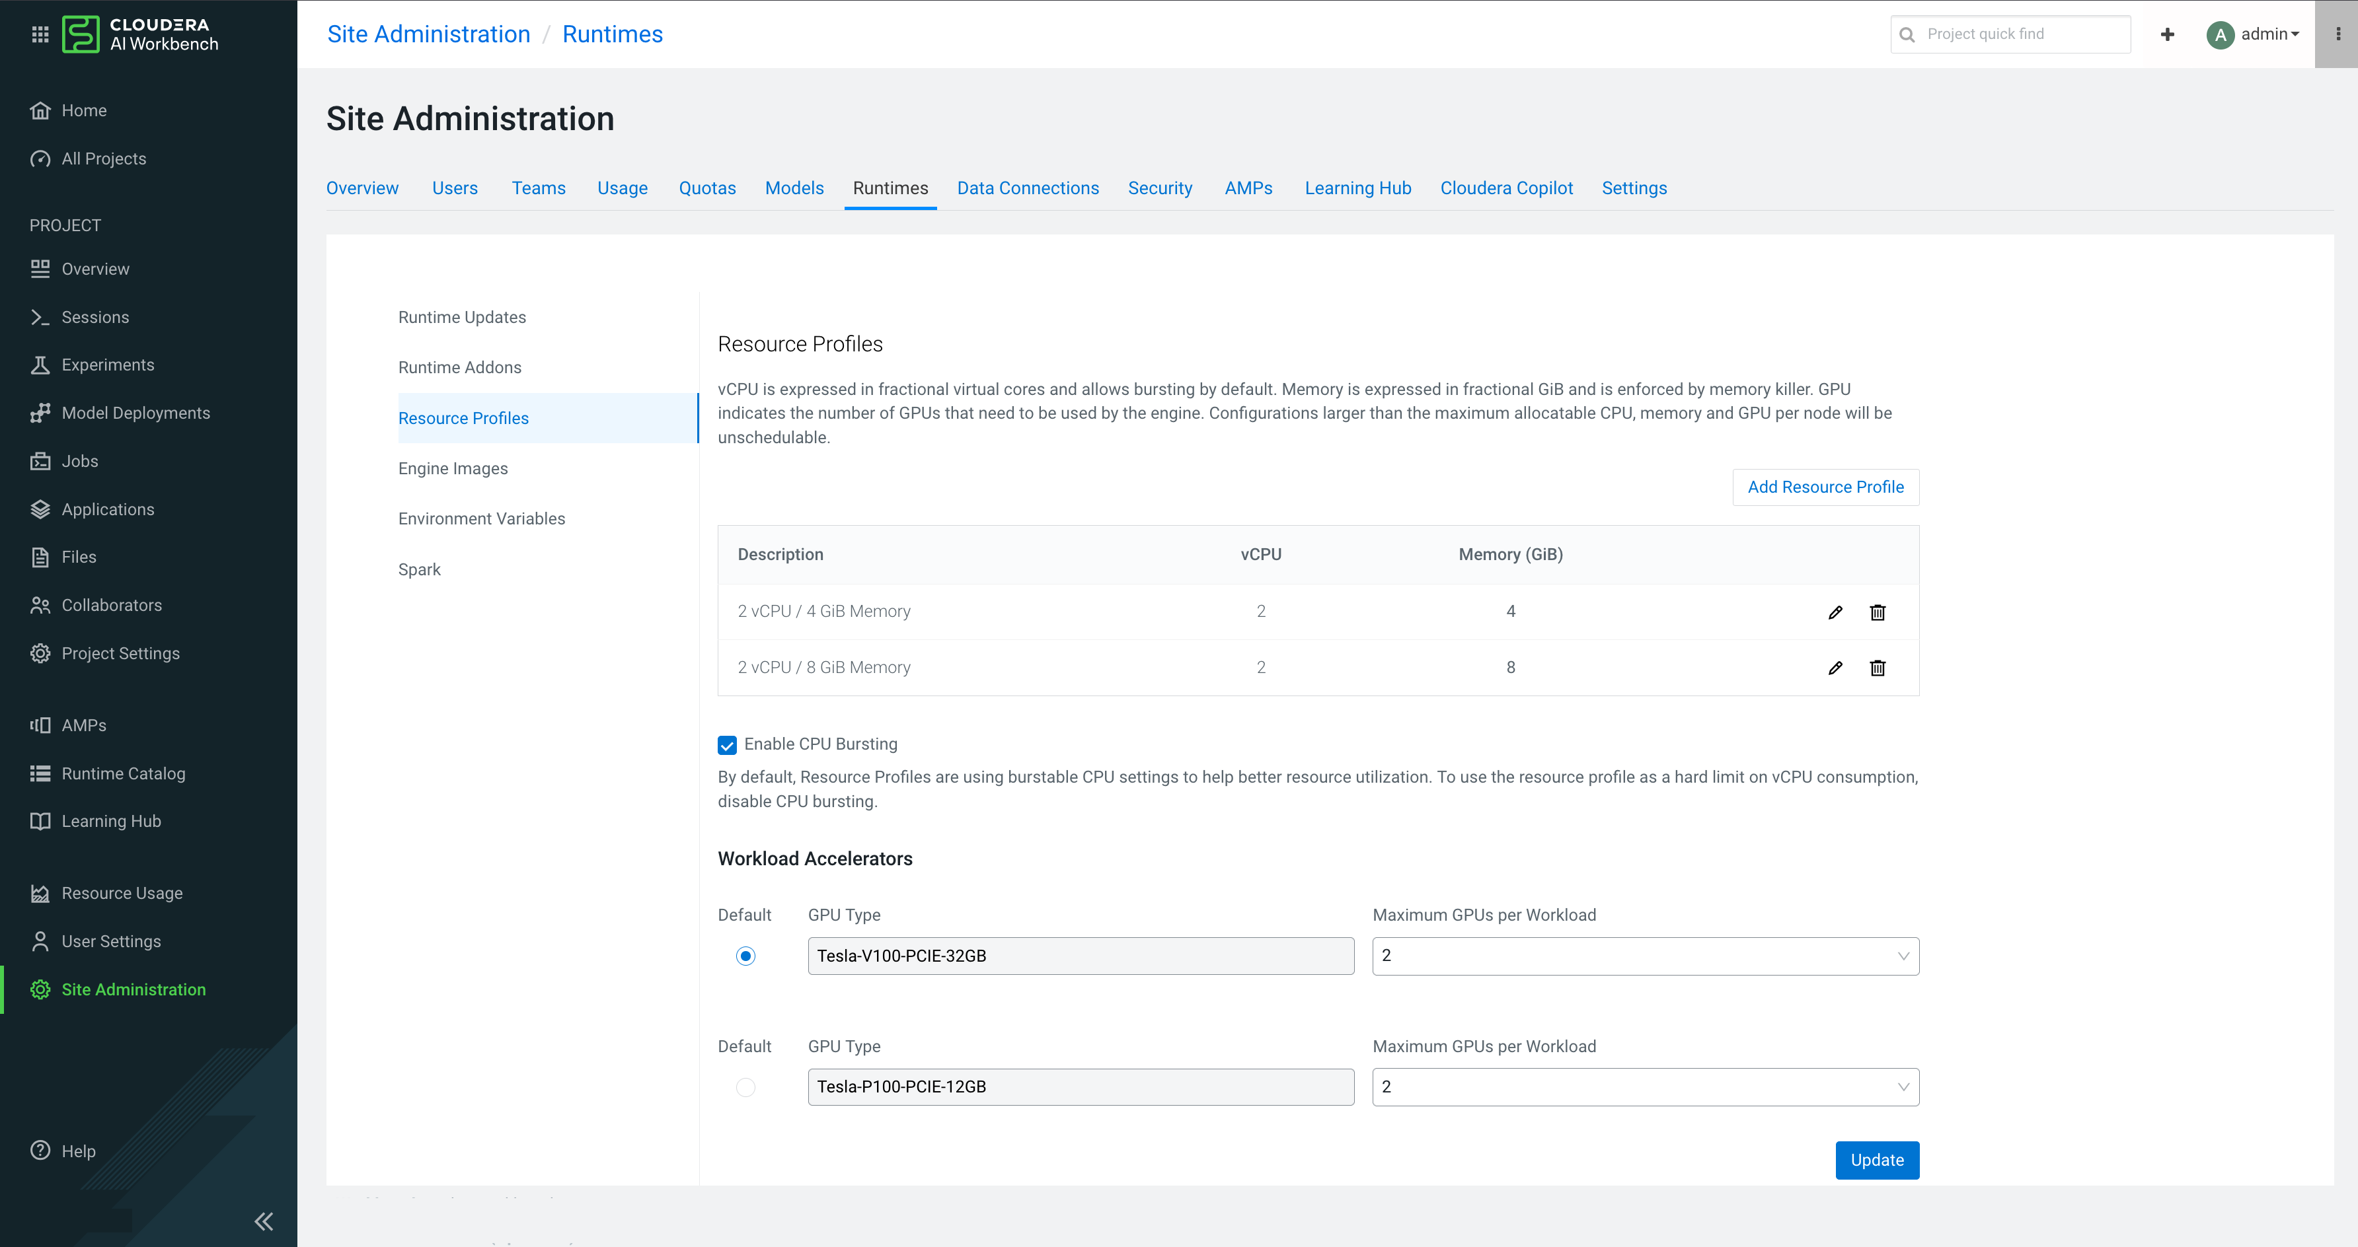Collapse sidebar with double-chevron icon

coord(264,1221)
